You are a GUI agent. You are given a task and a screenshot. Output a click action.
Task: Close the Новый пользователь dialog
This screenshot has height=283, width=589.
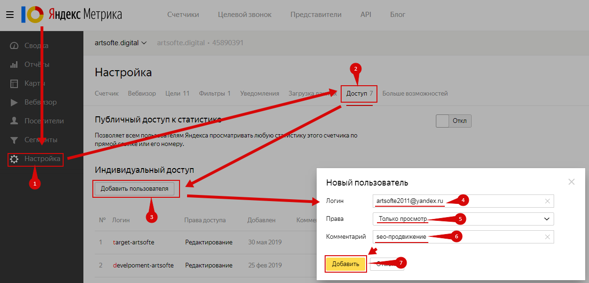(572, 182)
